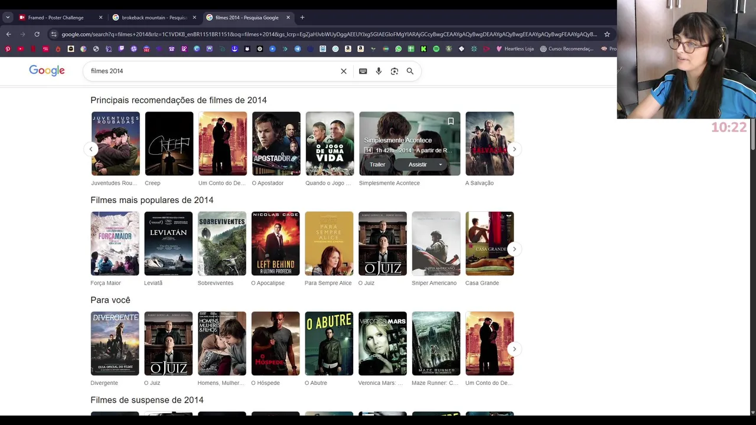Click the Sobreviventes title text
The width and height of the screenshot is (756, 425).
click(216, 283)
